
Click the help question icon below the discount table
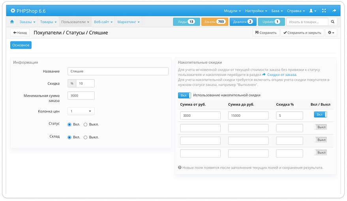[180, 167]
